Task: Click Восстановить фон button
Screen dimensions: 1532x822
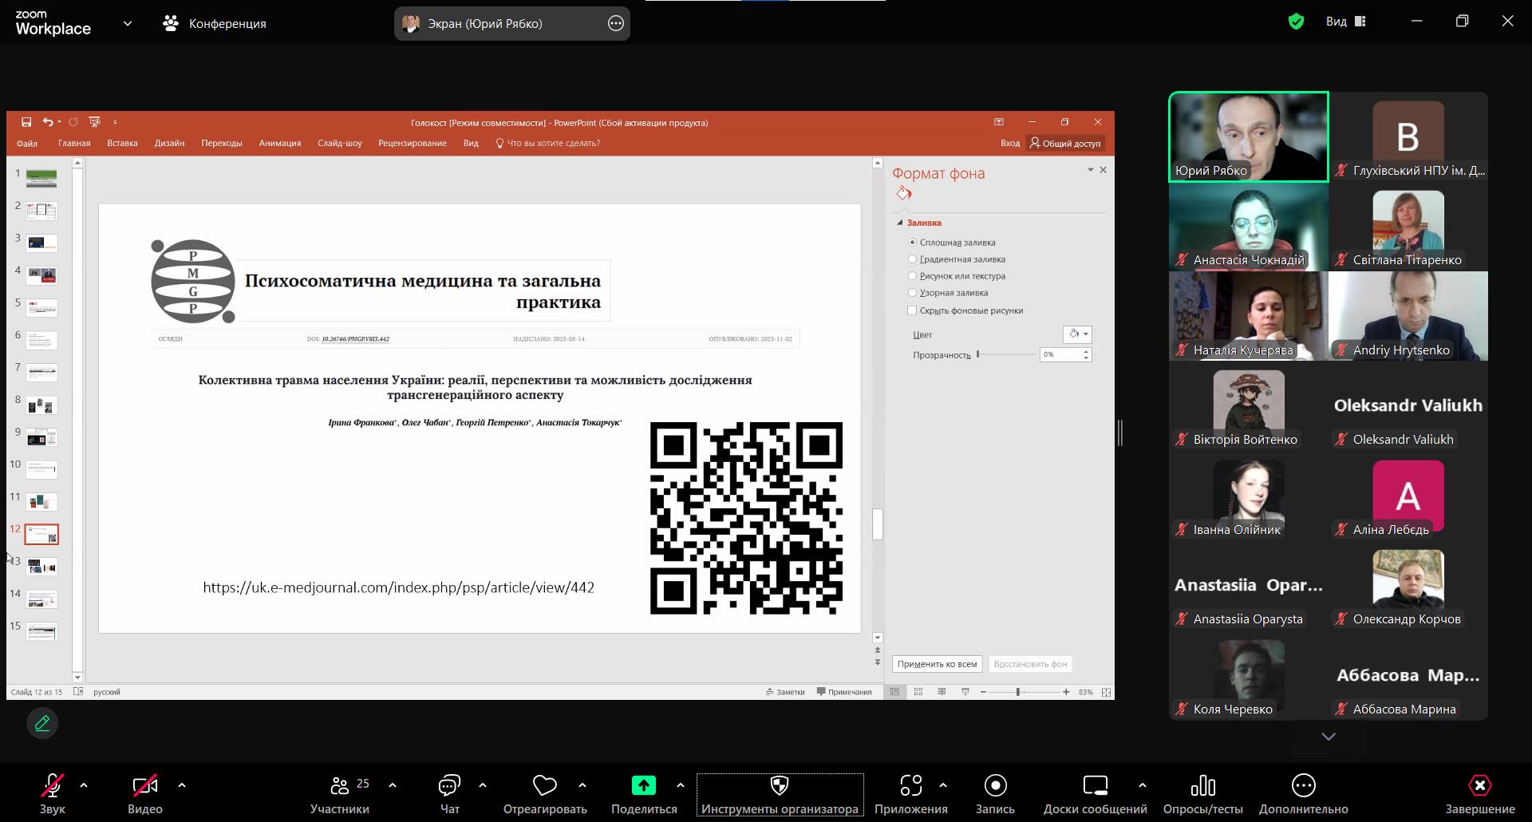Action: tap(1030, 664)
